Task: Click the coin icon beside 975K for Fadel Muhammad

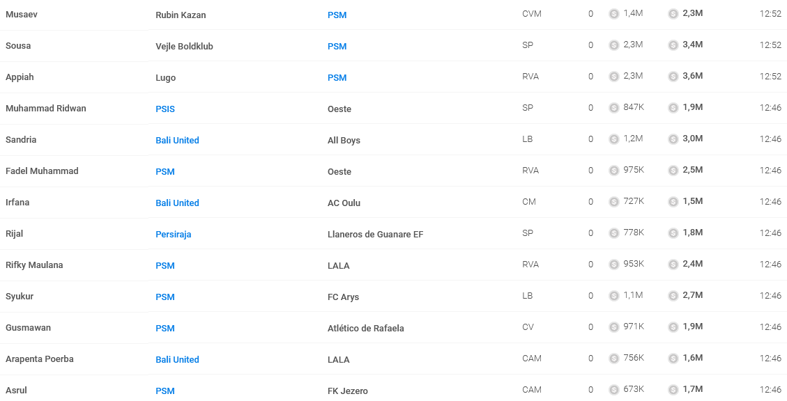Action: (613, 171)
